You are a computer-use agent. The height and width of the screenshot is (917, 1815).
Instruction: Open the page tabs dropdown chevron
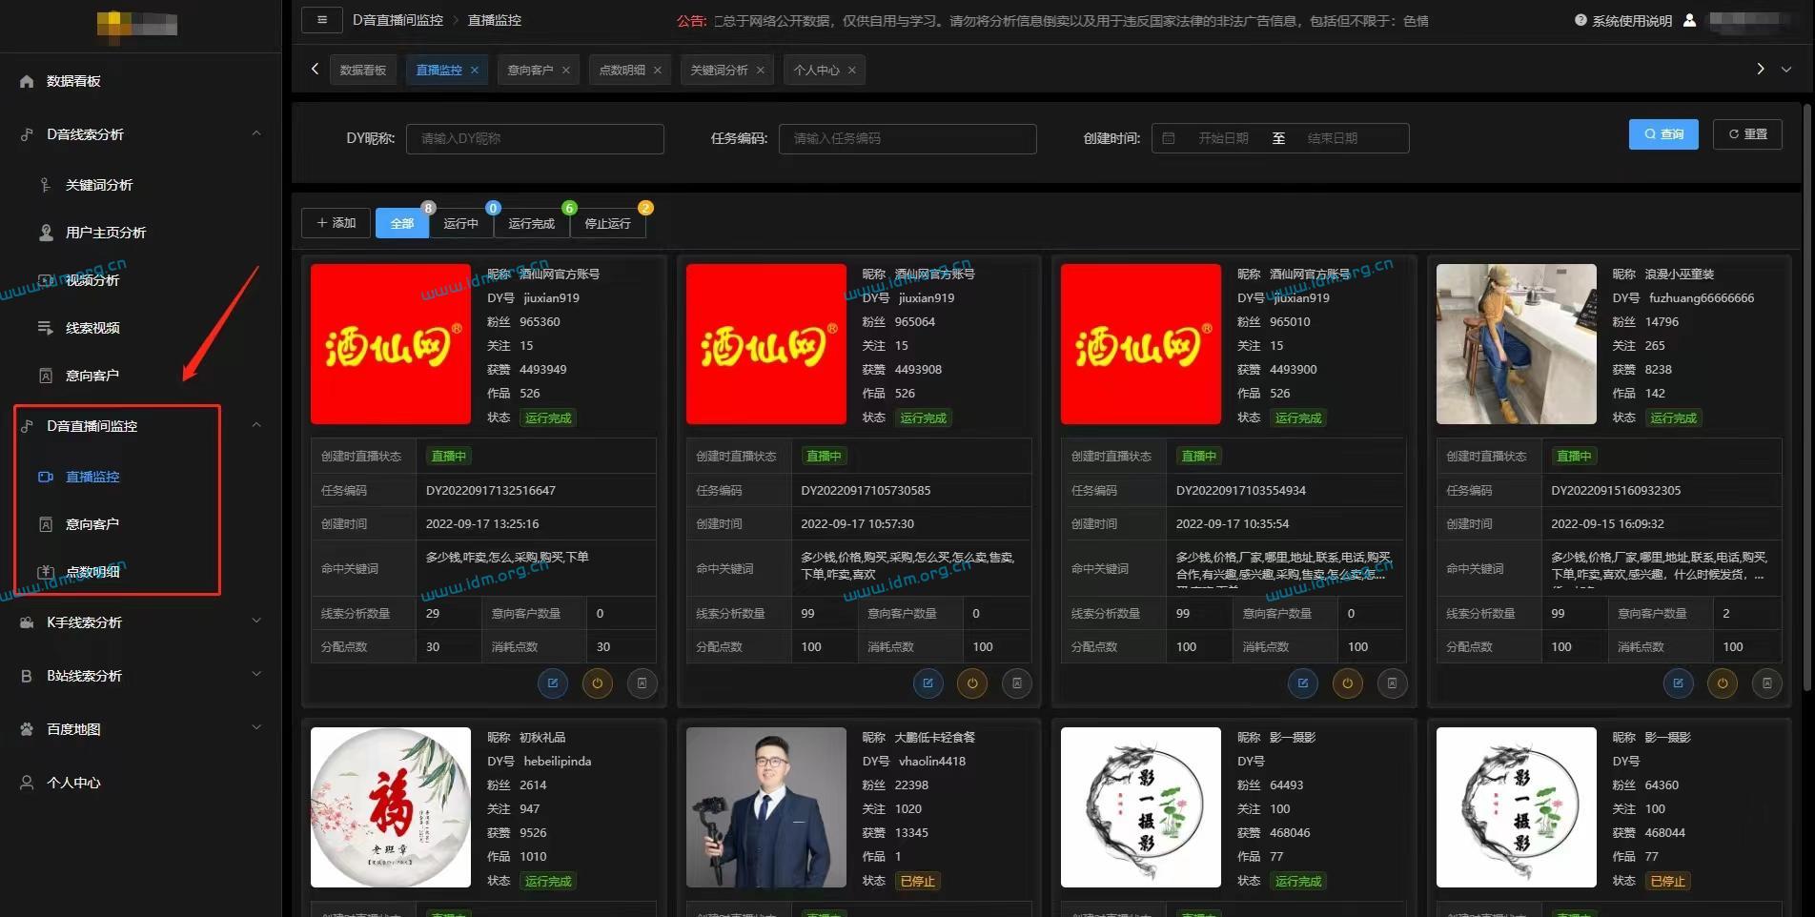click(x=1786, y=69)
